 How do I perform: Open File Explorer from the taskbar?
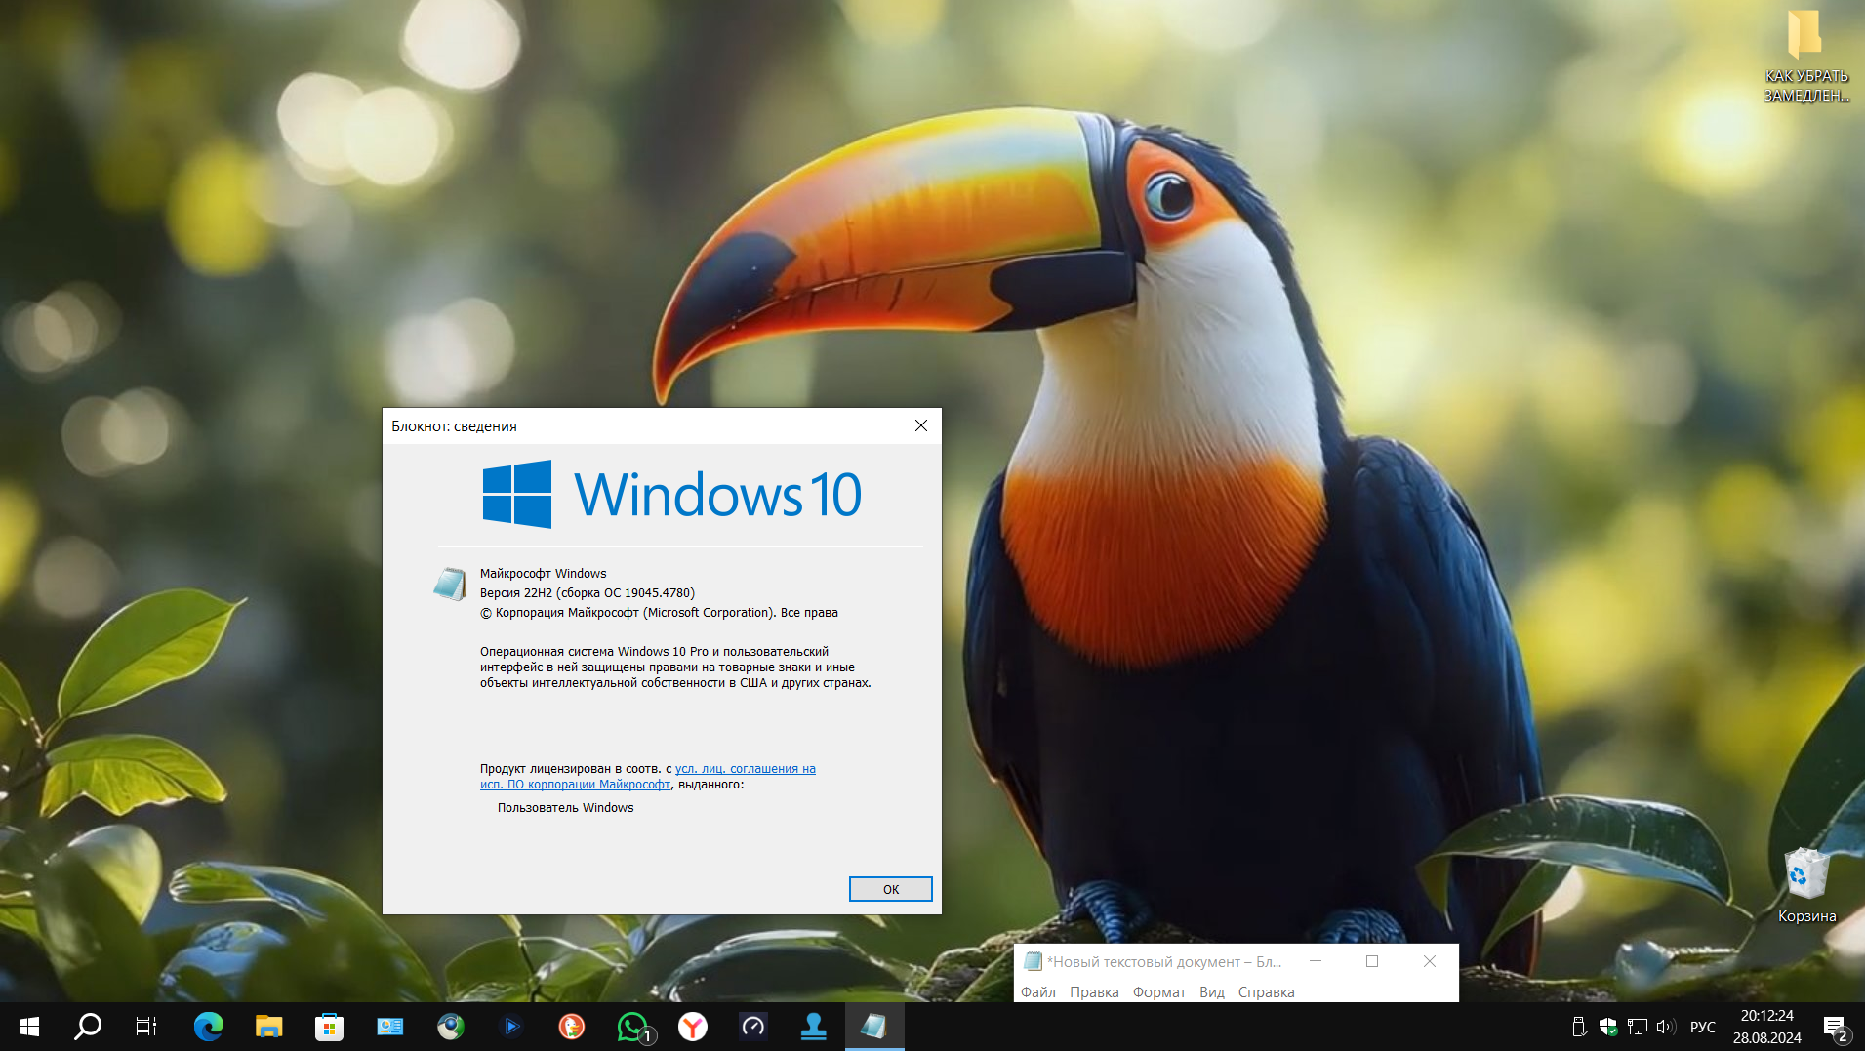[x=268, y=1027]
